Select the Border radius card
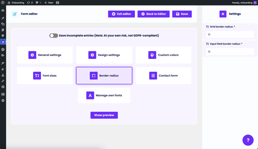Viewport: 258px width, 149px height. click(x=104, y=75)
